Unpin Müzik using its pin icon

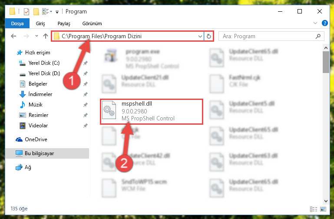tap(86, 105)
